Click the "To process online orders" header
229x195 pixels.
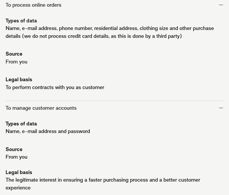point(33,5)
